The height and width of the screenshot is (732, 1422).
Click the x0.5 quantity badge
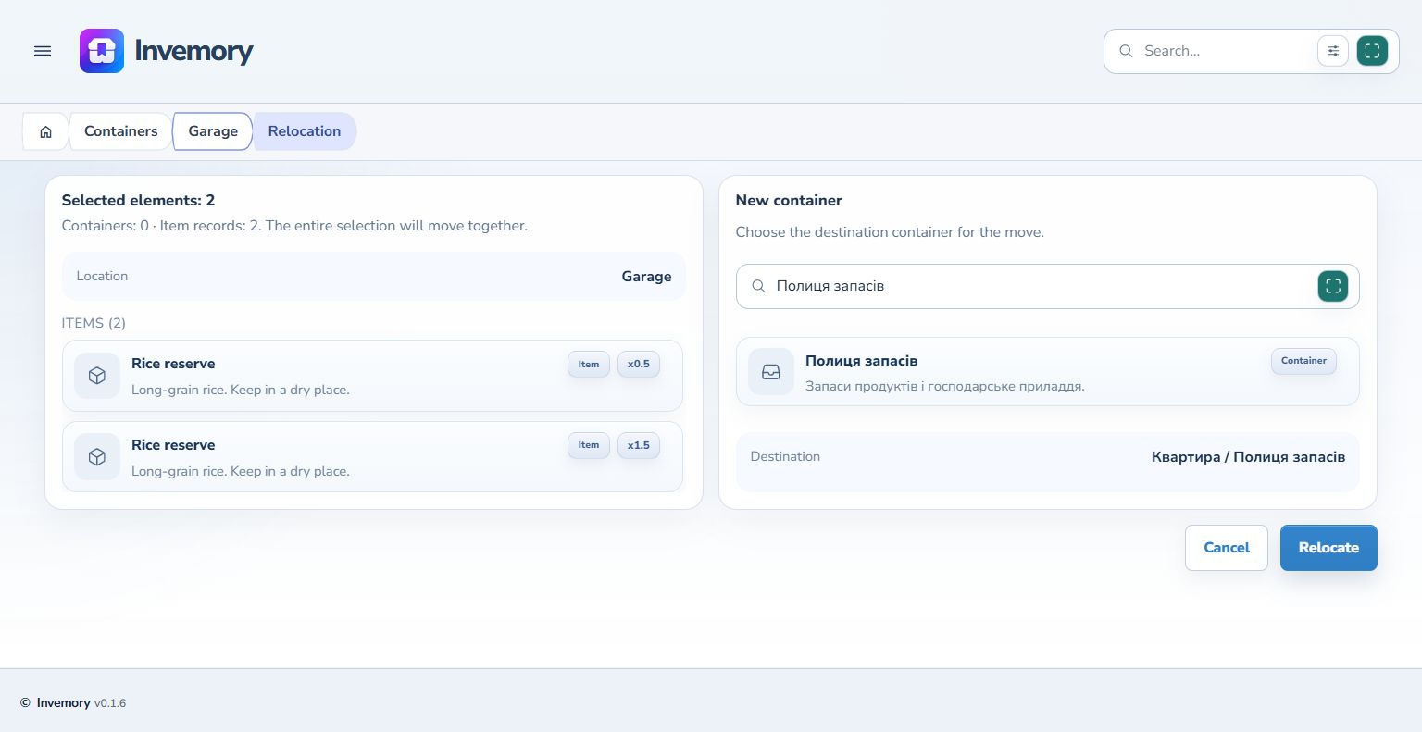639,365
